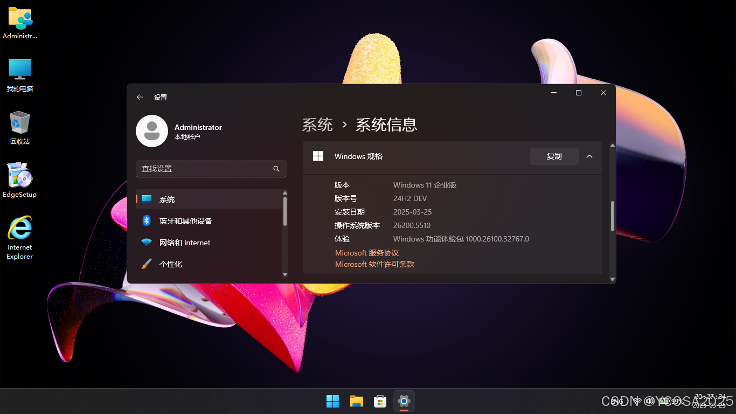Minimize the Settings window
This screenshot has height=414, width=736.
[x=554, y=93]
